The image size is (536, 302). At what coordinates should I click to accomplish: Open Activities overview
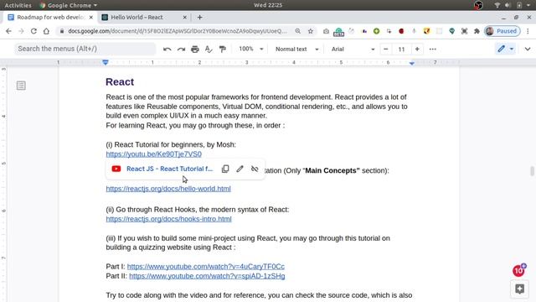tap(18, 5)
